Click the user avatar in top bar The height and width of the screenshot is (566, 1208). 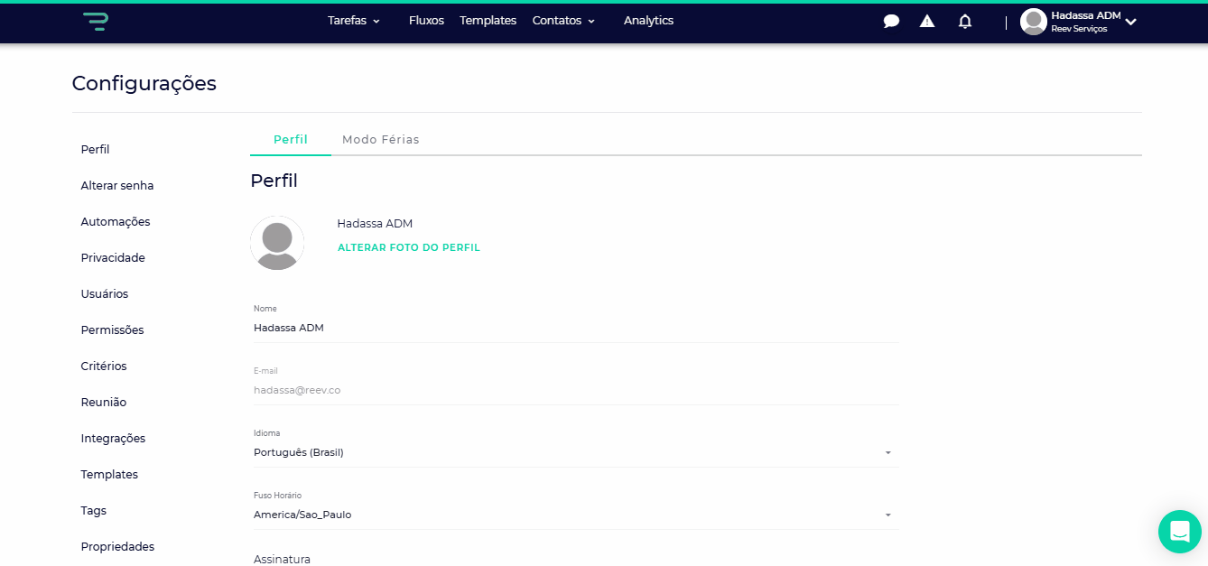(1033, 22)
